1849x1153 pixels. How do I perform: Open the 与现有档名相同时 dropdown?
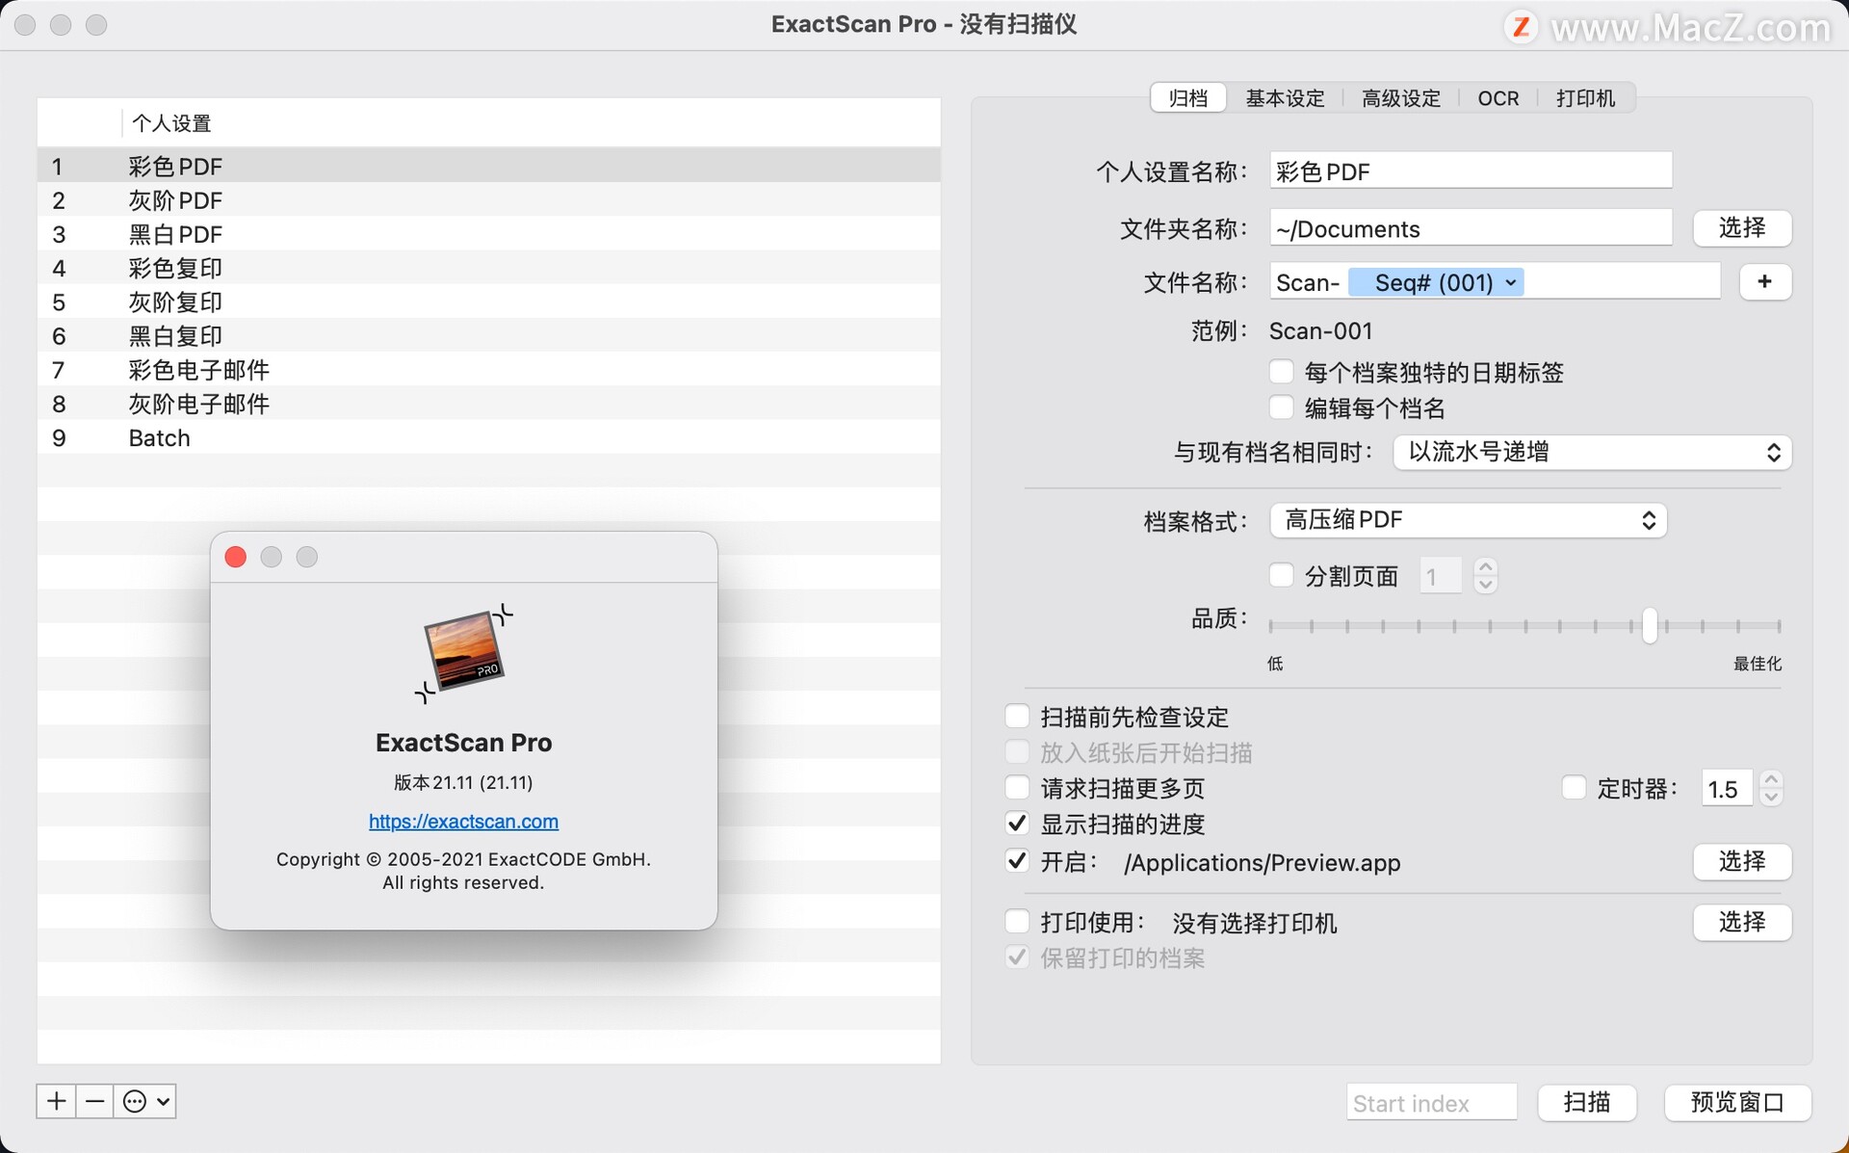tap(1592, 452)
